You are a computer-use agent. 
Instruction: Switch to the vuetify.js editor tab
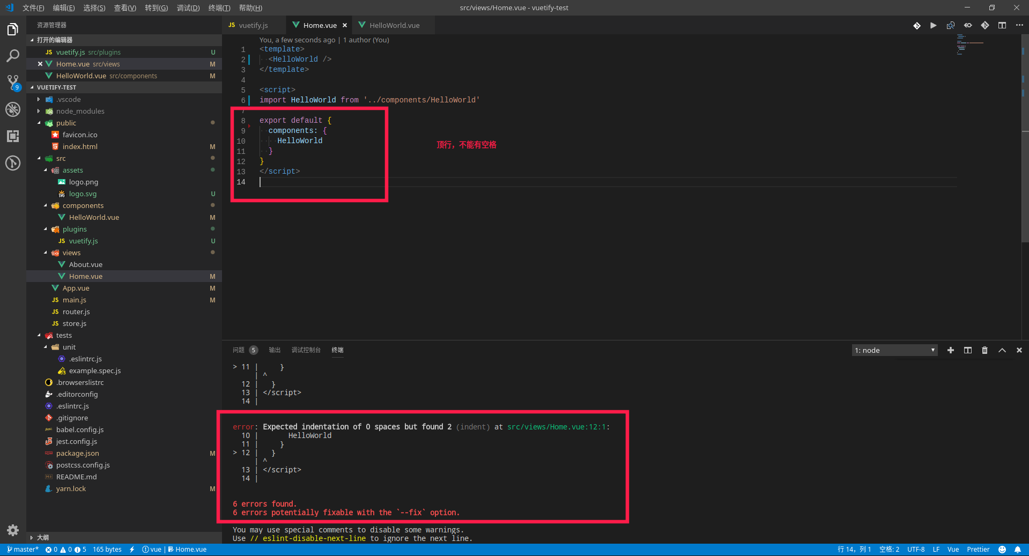[255, 25]
